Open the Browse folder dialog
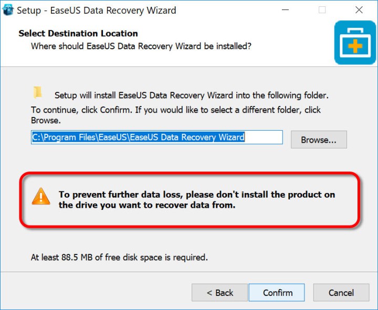The width and height of the screenshot is (378, 310). 318,140
